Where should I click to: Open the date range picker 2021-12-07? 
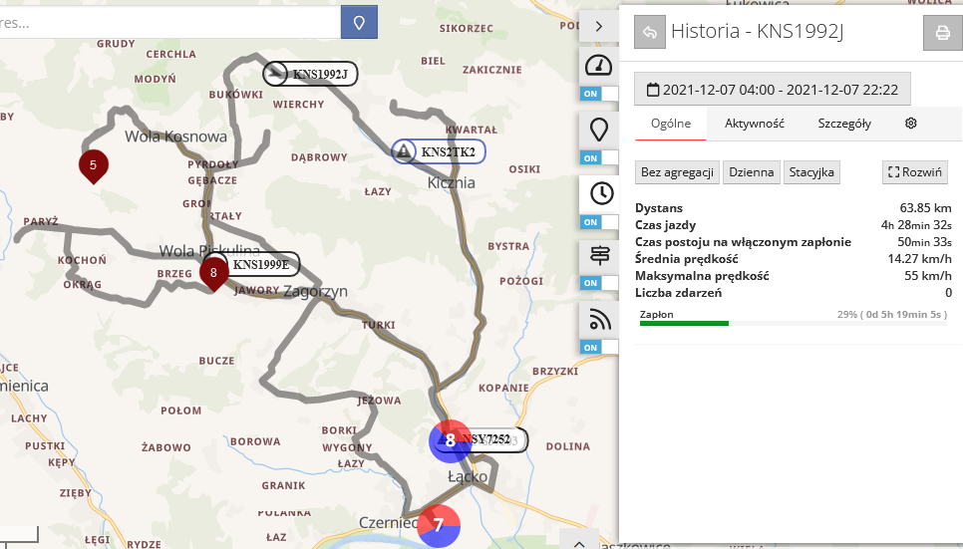(773, 89)
